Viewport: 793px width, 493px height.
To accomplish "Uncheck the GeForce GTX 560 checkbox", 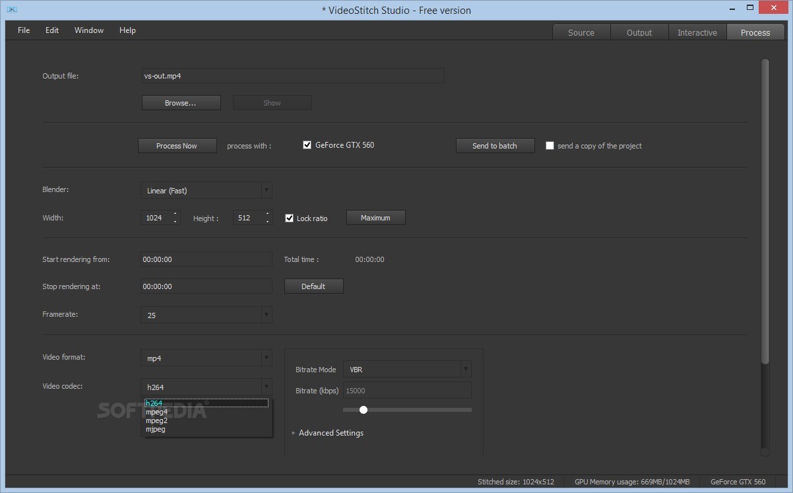I will tap(307, 145).
